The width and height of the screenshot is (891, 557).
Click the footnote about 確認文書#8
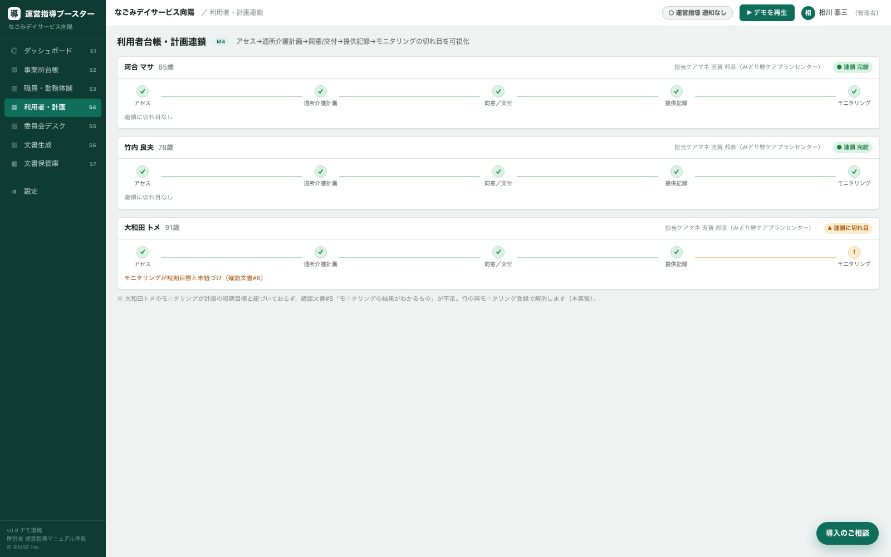pyautogui.click(x=359, y=299)
